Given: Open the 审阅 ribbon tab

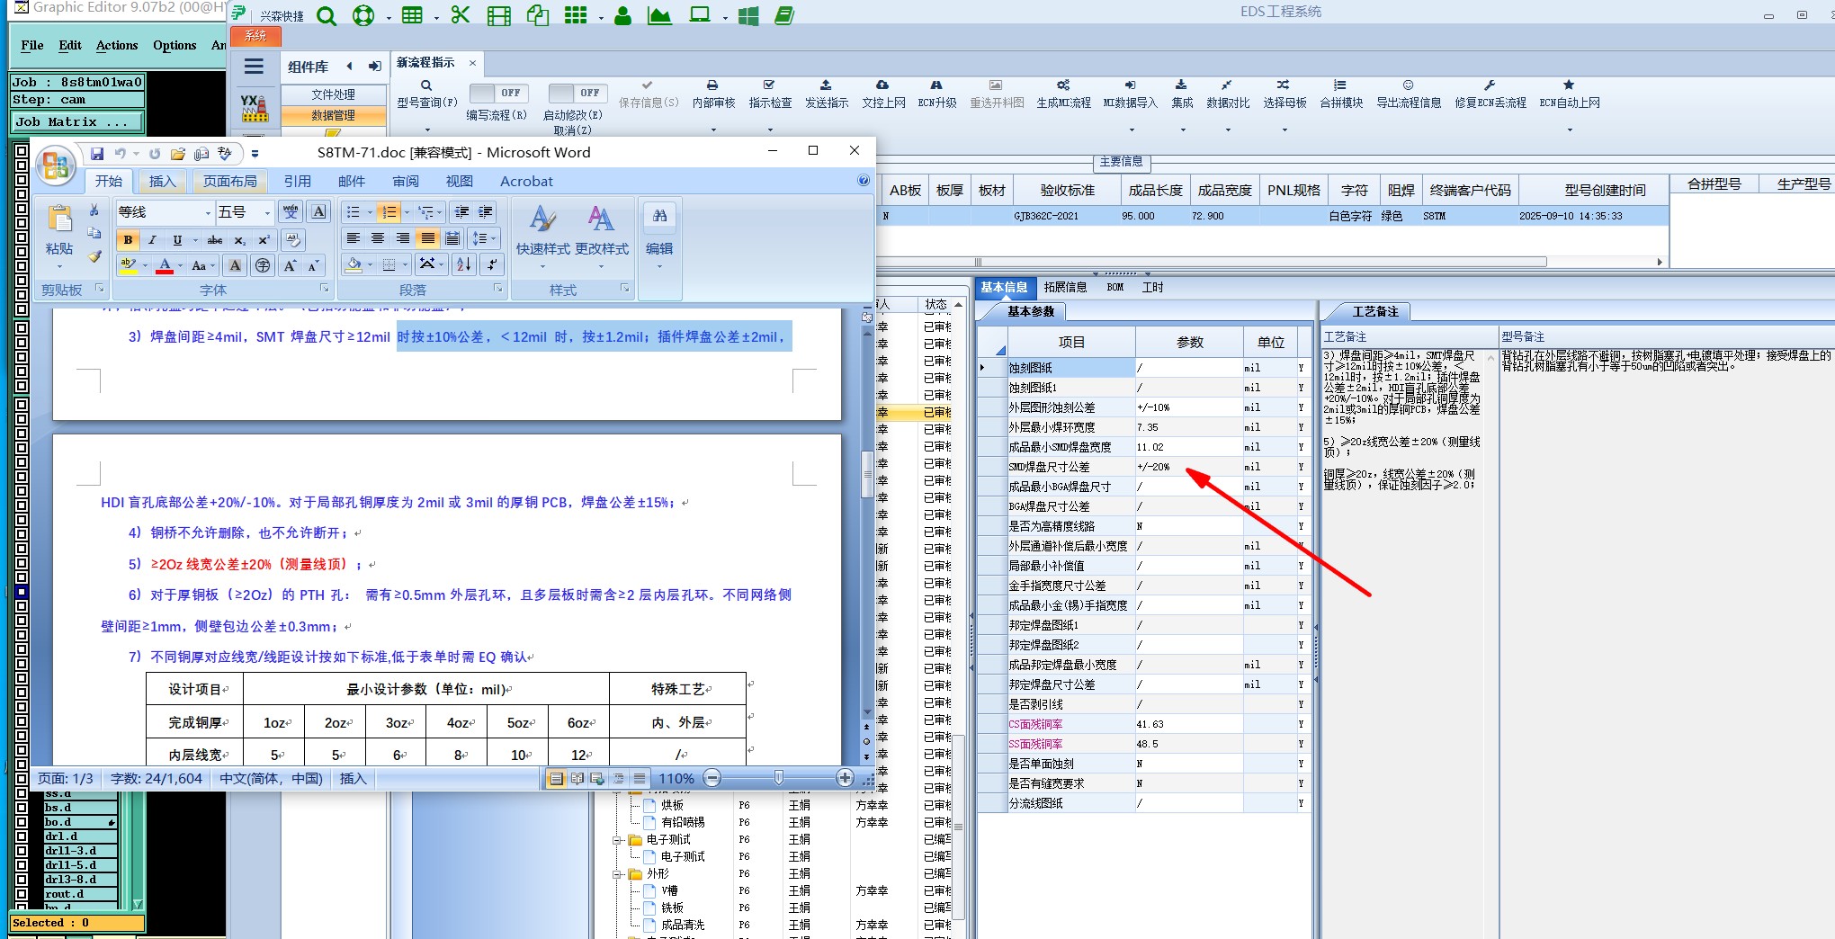Looking at the screenshot, I should 405,181.
